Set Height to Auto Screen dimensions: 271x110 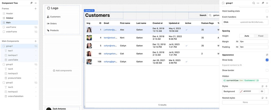point(247,36)
